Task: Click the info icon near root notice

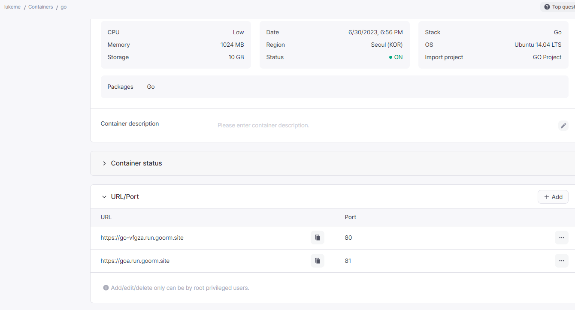Action: pos(106,288)
